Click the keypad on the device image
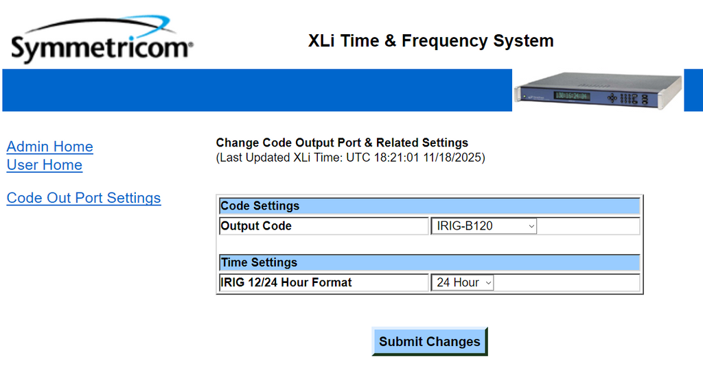 [627, 98]
